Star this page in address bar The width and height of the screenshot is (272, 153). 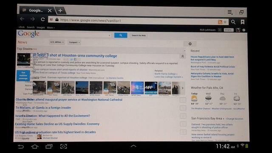click(225, 22)
